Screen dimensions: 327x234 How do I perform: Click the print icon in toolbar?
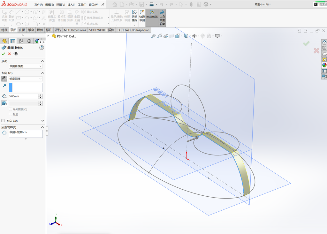tap(152, 4)
